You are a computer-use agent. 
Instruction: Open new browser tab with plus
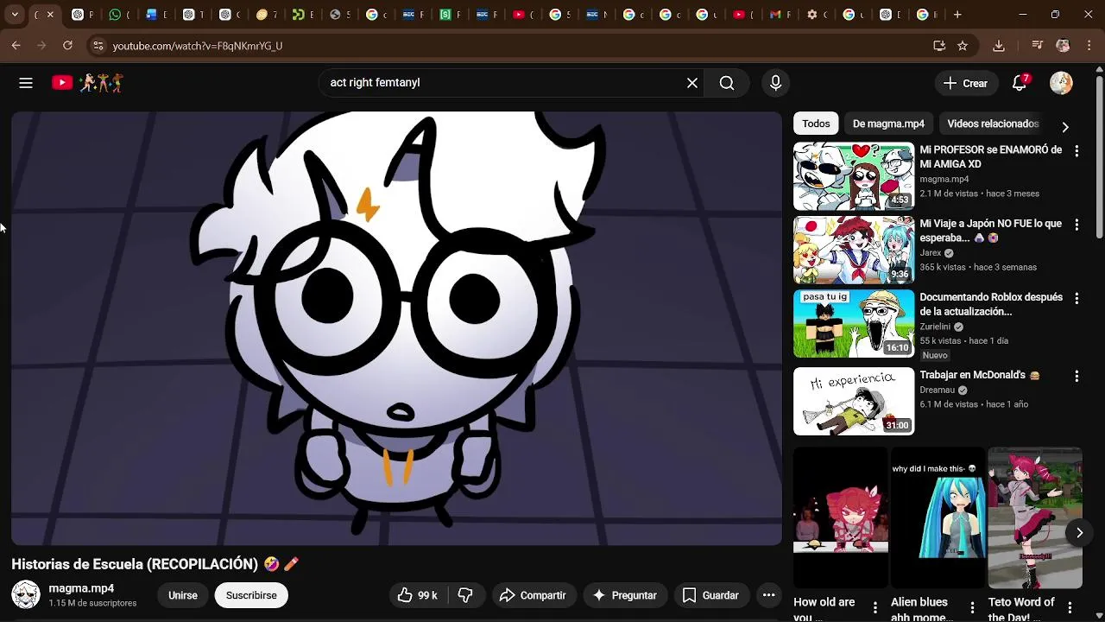(957, 15)
